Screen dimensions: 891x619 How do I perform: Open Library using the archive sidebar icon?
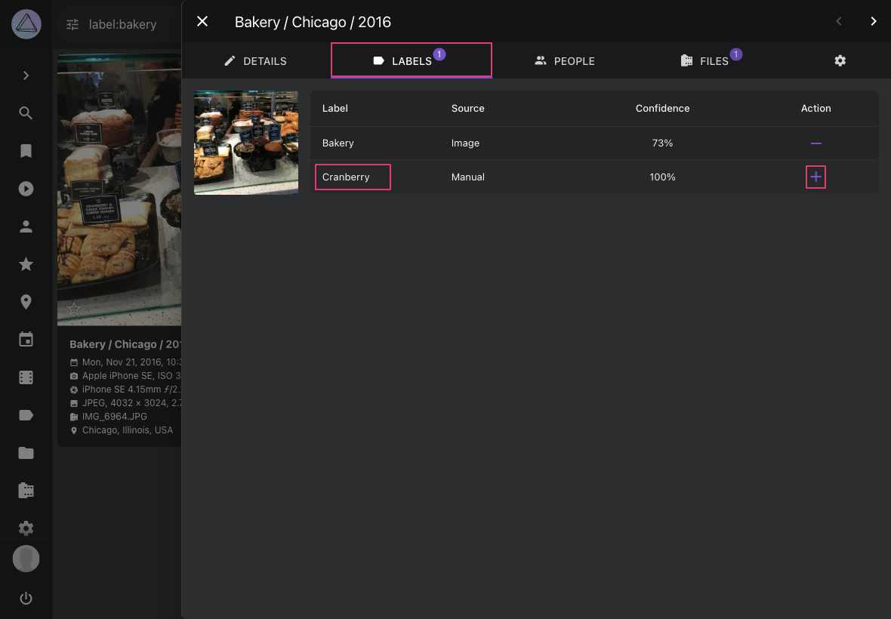click(26, 490)
